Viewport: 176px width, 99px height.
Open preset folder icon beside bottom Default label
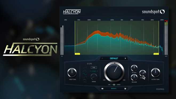point(102,89)
